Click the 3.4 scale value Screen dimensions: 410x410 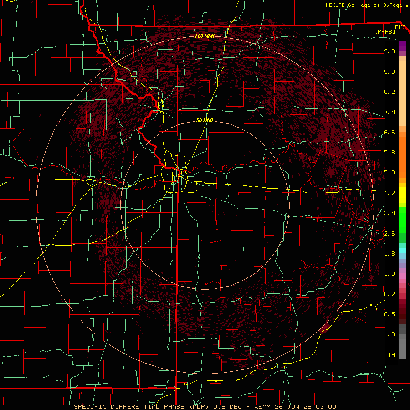[389, 213]
